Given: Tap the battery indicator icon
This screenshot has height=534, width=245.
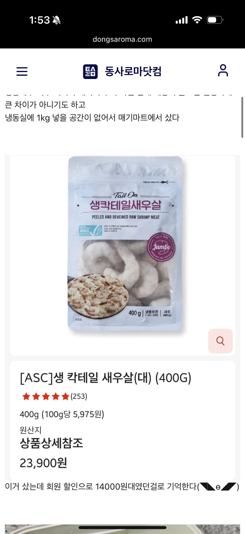Looking at the screenshot, I should pyautogui.click(x=215, y=20).
